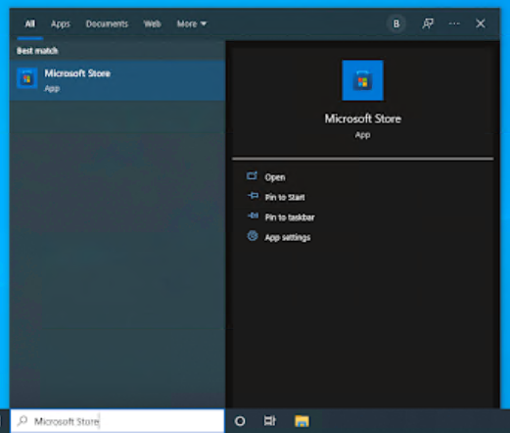Switch to the Documents search tab

tap(107, 24)
